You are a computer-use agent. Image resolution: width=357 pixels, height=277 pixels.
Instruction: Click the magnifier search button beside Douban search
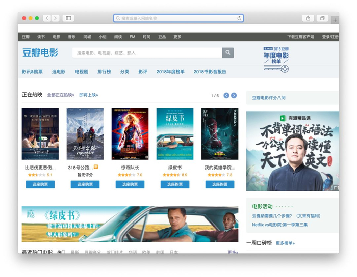pyautogui.click(x=227, y=53)
